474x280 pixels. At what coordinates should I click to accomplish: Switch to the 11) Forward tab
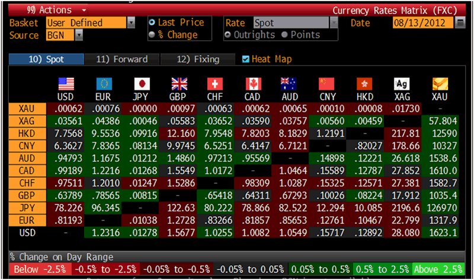tap(121, 59)
